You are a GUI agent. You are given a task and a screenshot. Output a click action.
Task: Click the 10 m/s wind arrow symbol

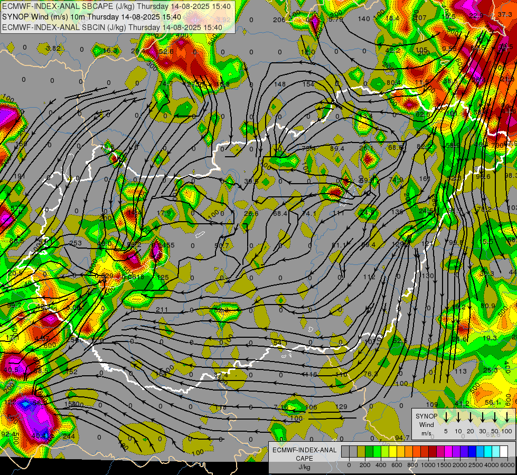(458, 417)
